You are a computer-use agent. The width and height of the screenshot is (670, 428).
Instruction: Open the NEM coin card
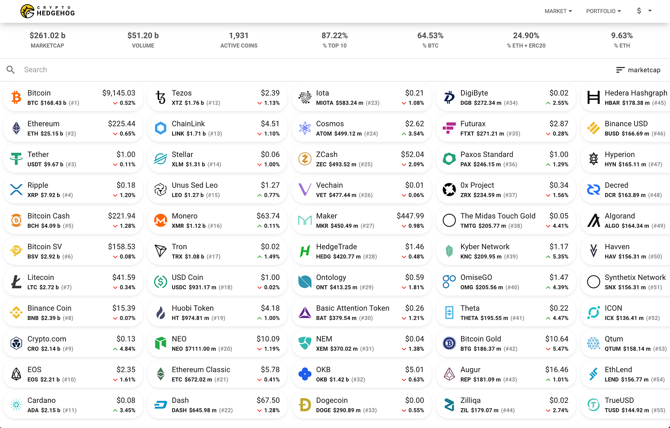click(361, 343)
